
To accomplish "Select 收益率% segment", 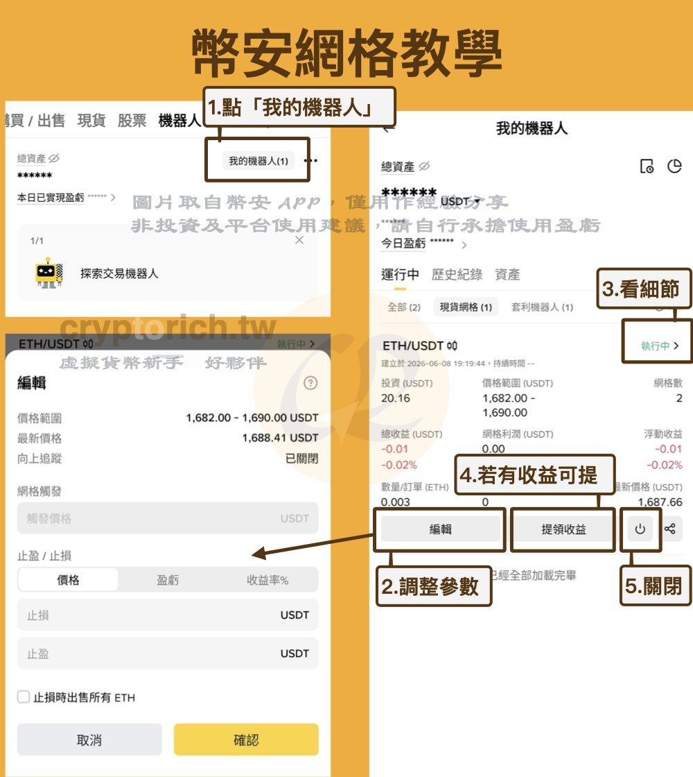I will point(267,580).
